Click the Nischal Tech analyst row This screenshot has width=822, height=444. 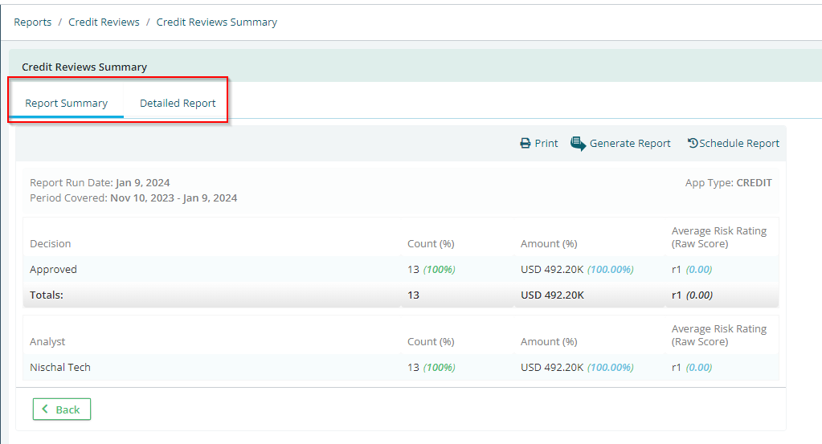401,367
